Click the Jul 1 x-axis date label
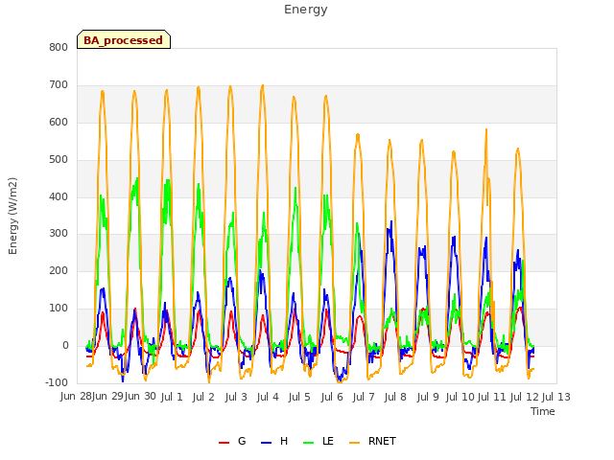 172,397
